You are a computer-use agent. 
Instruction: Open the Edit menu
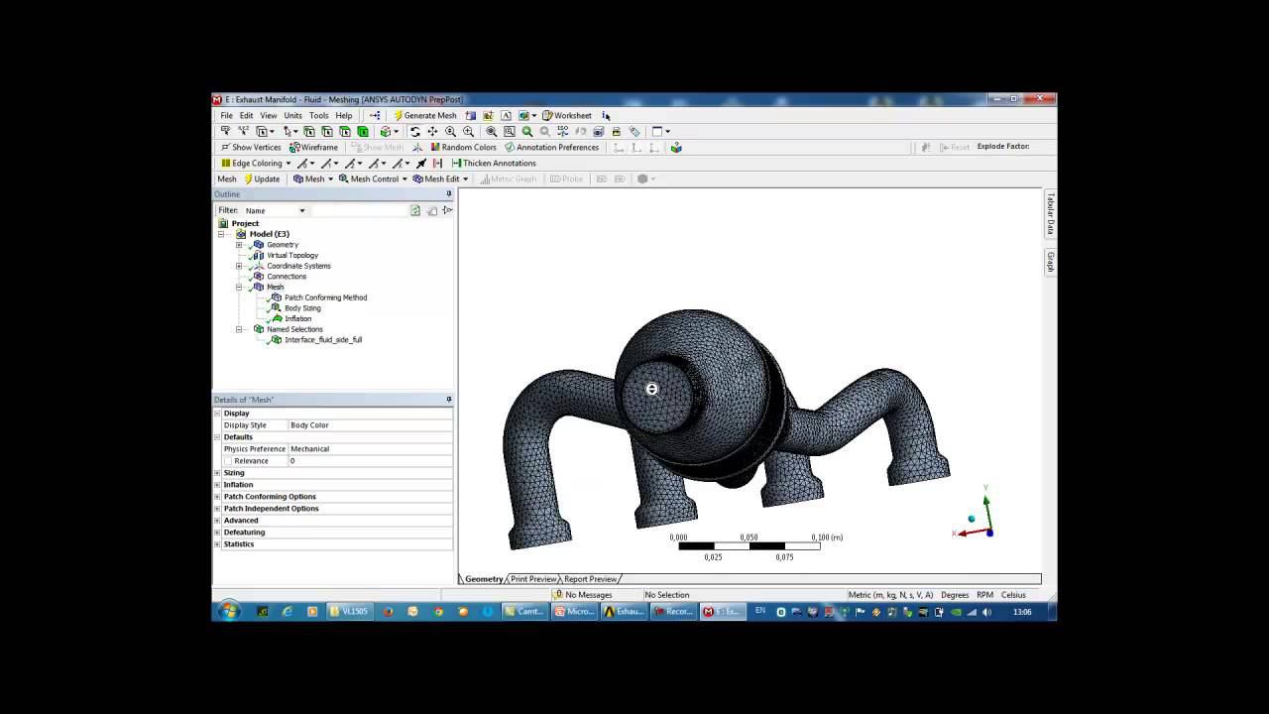pyautogui.click(x=246, y=115)
